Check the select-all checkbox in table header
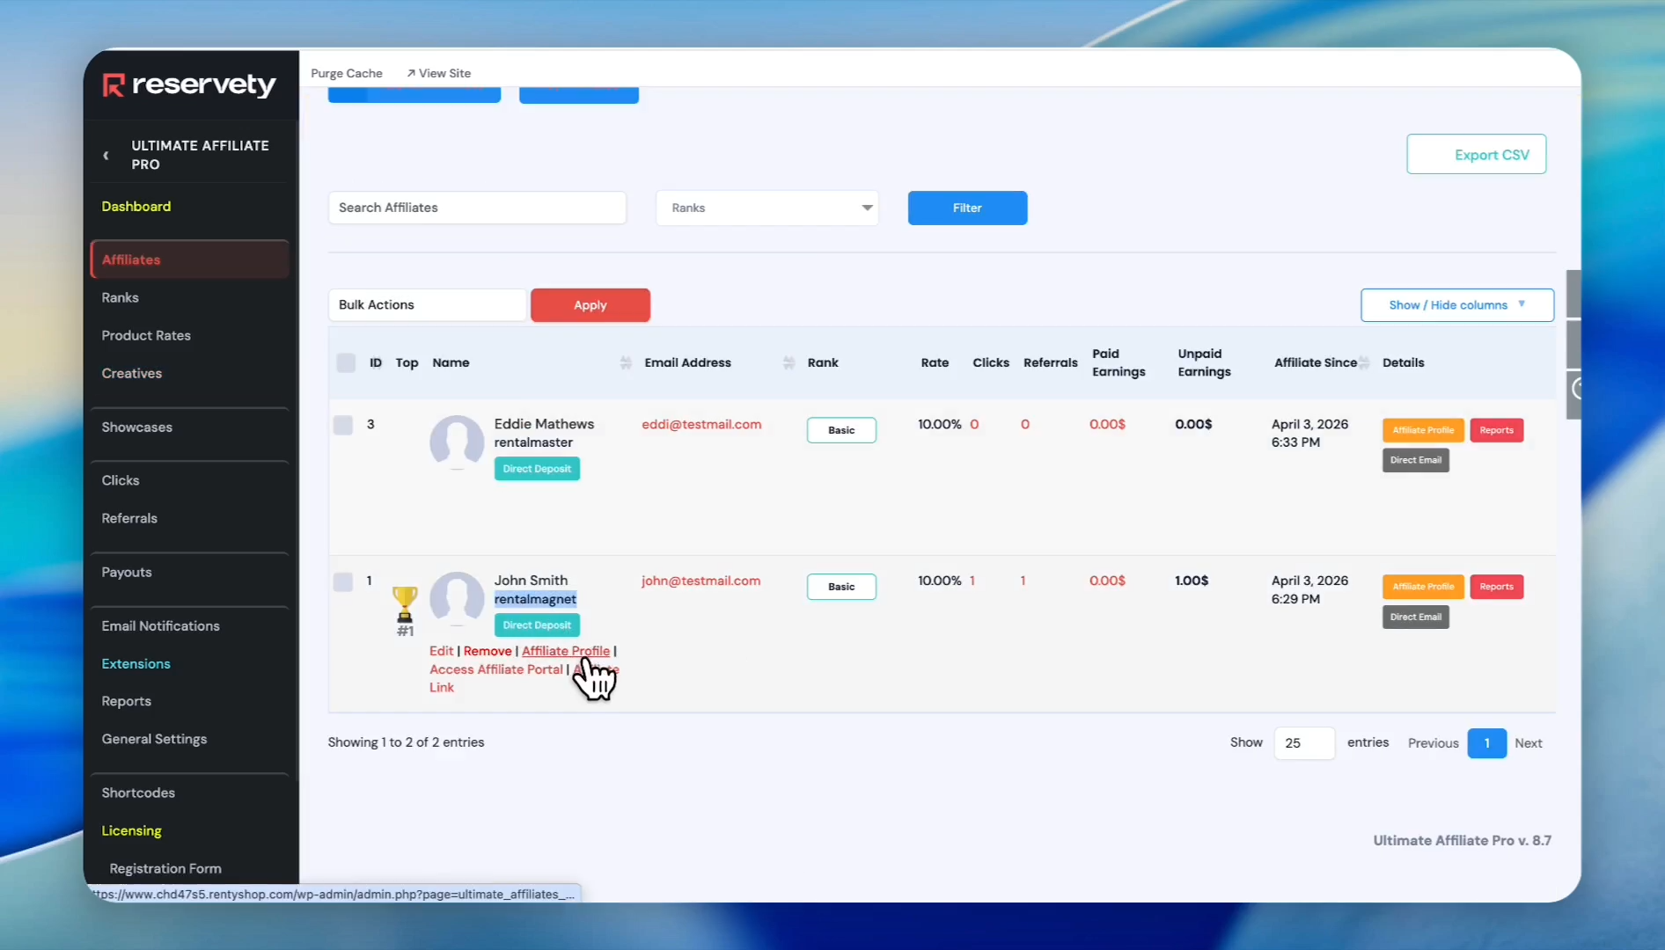 [346, 362]
